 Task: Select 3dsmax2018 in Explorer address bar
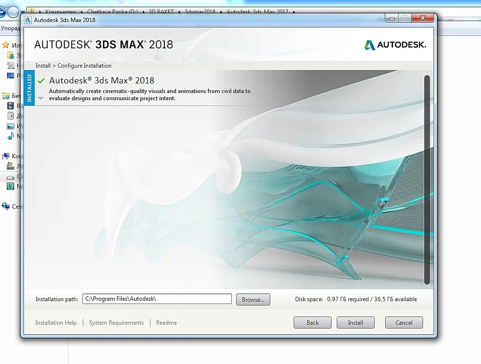(200, 12)
